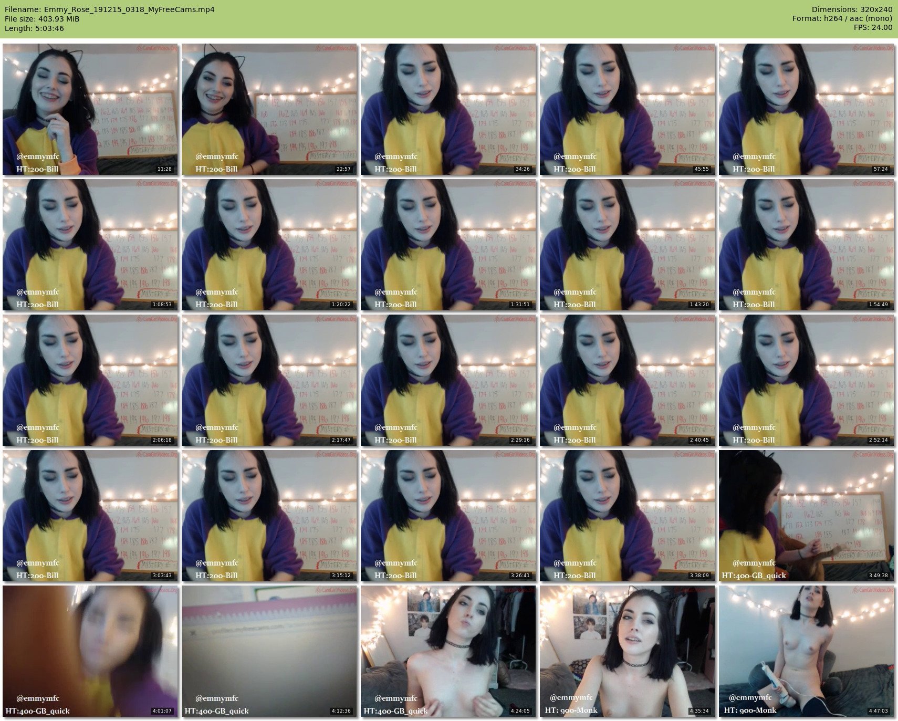Click the File size 403.93 MiB text

42,19
